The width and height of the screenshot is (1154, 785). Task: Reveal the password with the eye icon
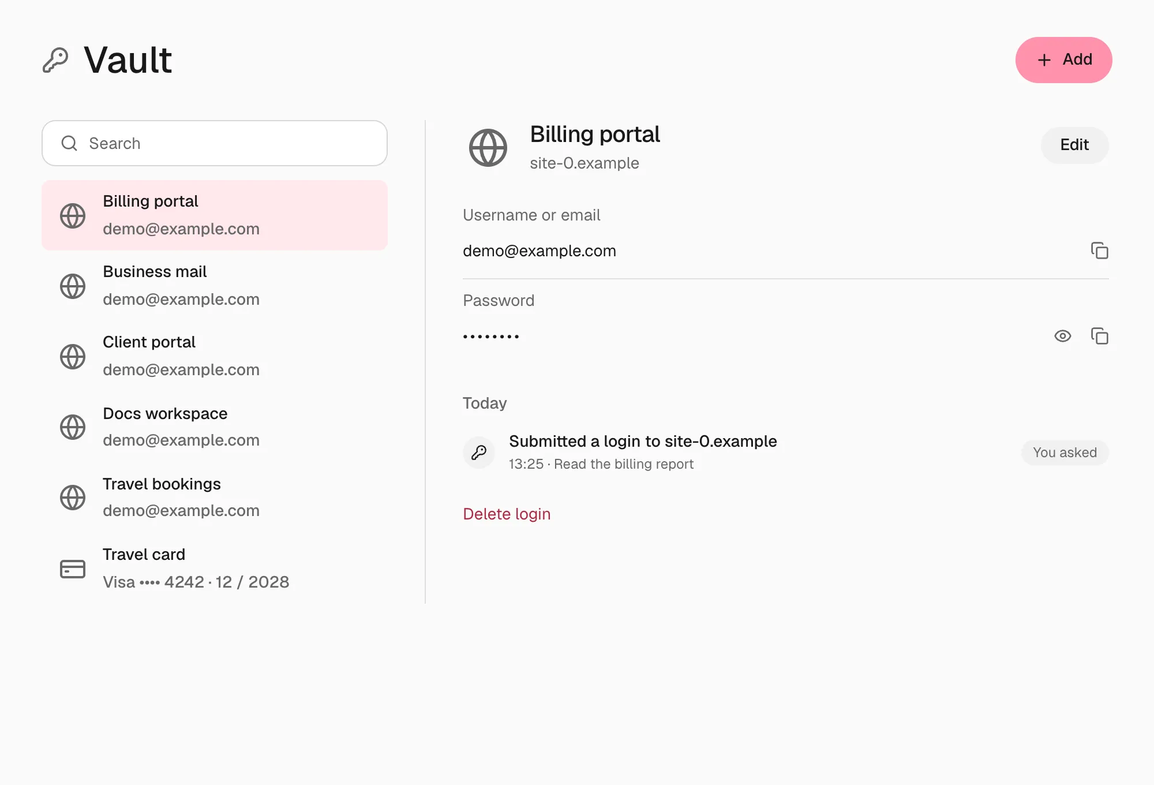[1062, 336]
